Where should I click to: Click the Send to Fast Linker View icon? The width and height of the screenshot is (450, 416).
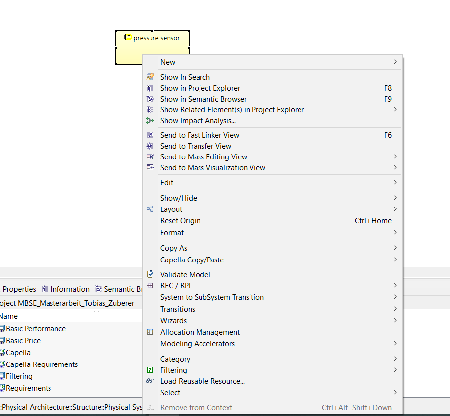[x=150, y=135]
